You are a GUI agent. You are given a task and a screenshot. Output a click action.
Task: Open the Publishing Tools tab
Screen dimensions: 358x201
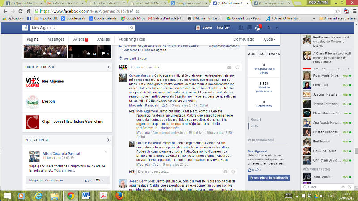(132, 39)
